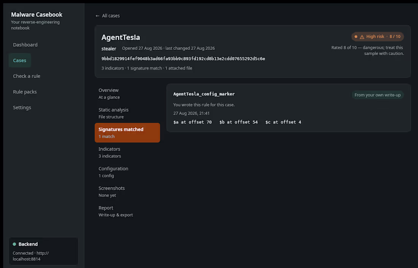Viewport: 418px width, 268px height.
Task: Open the Screenshots tab
Action: pyautogui.click(x=127, y=192)
